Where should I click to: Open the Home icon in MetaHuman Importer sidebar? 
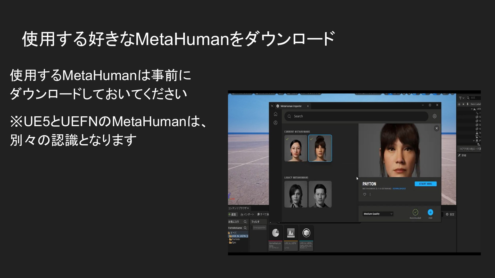pos(275,114)
